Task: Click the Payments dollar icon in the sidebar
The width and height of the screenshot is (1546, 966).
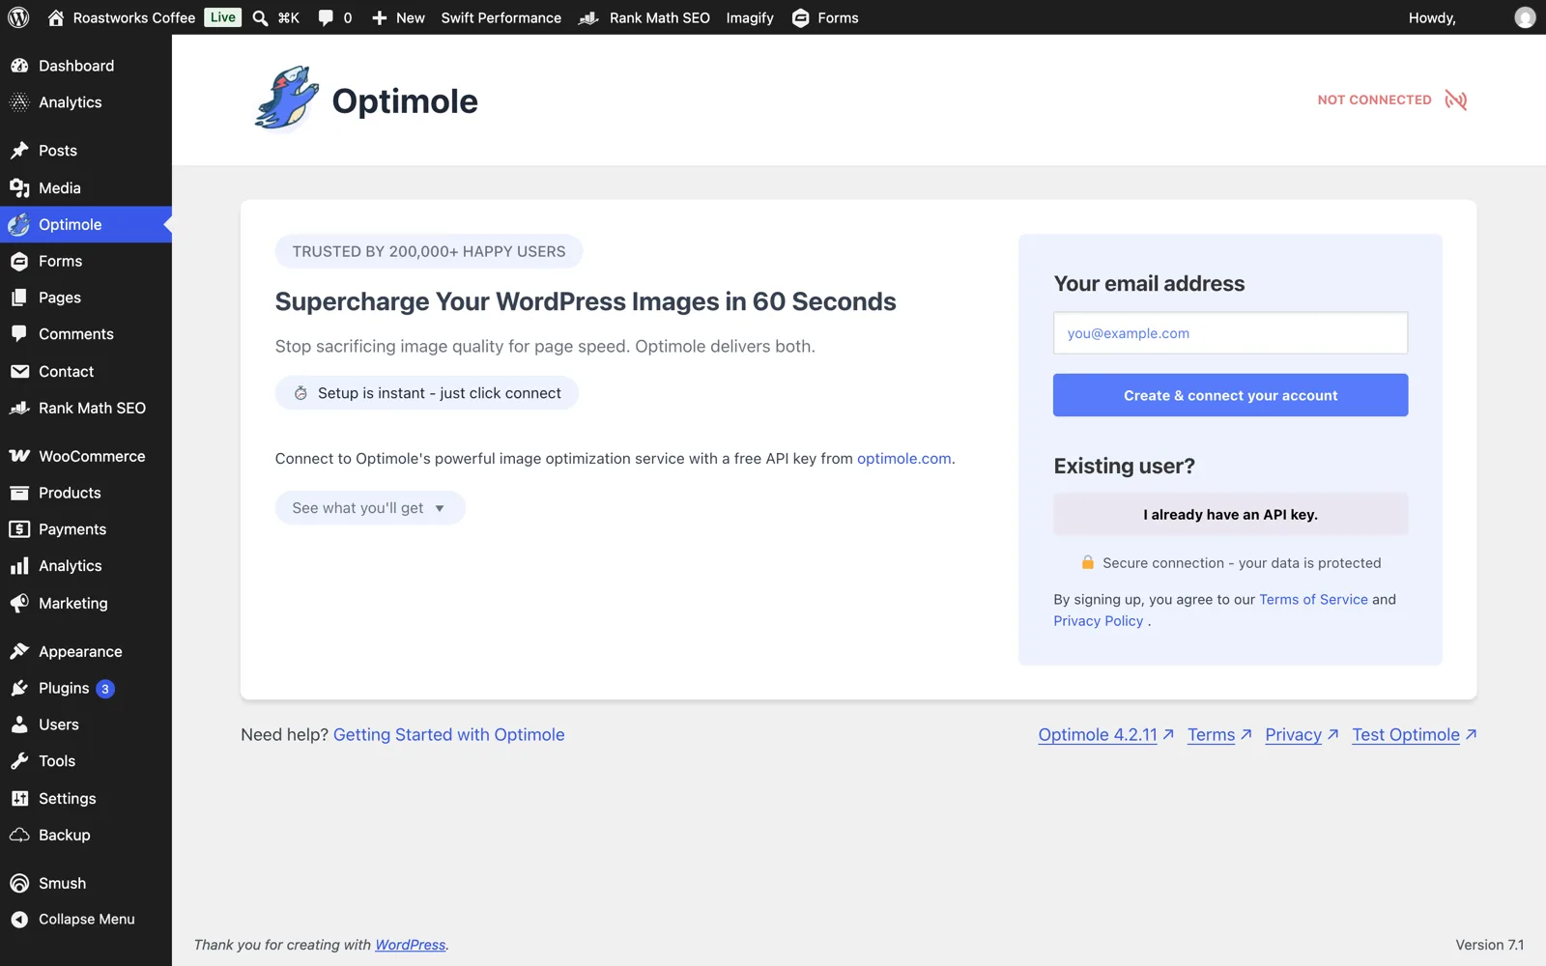Action: tap(19, 529)
